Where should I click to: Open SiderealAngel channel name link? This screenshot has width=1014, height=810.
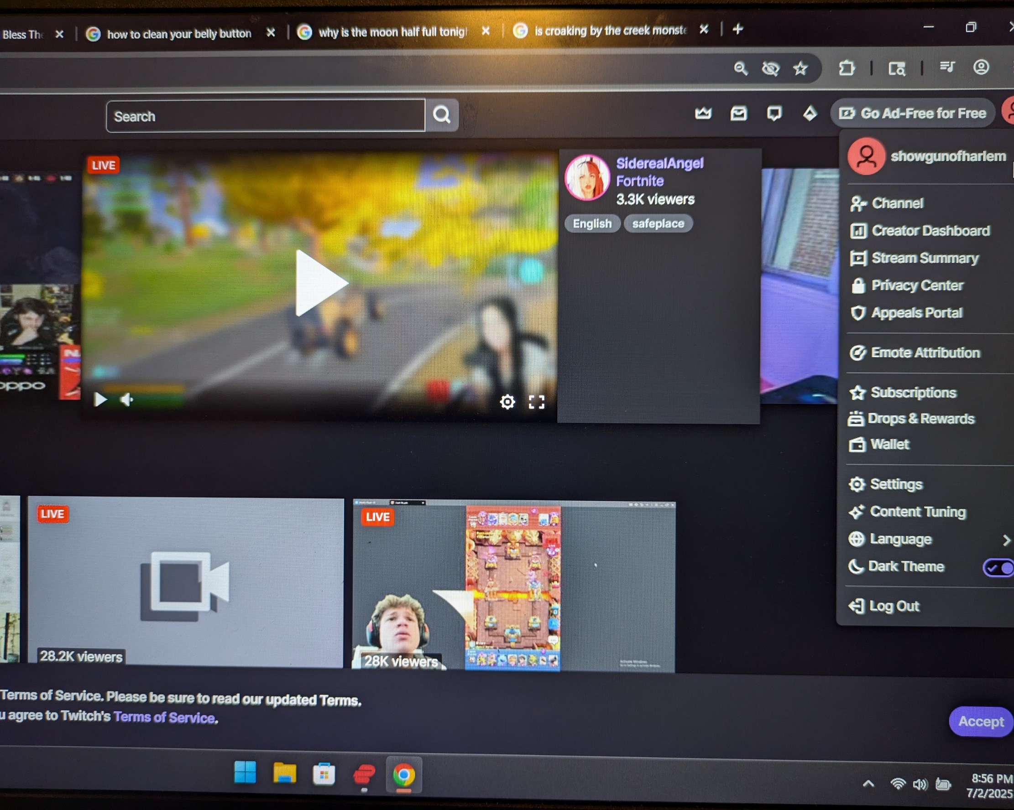(x=659, y=163)
